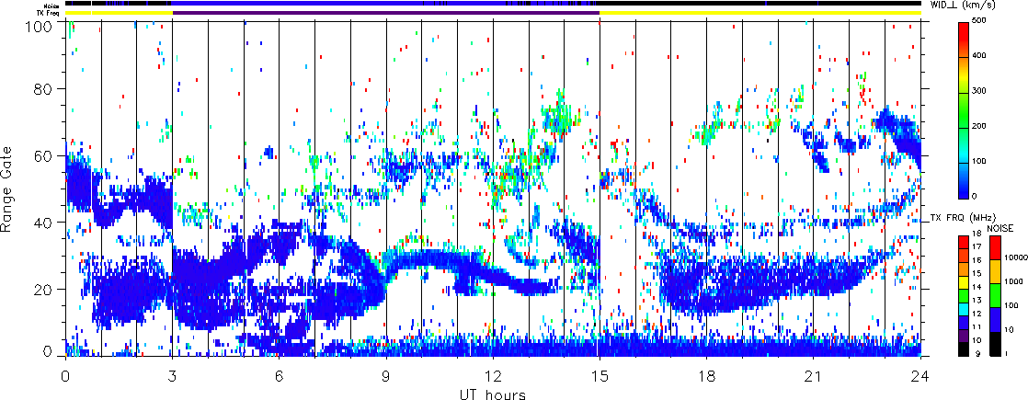Click the '14' value on TX FRQ scale

pos(977,287)
